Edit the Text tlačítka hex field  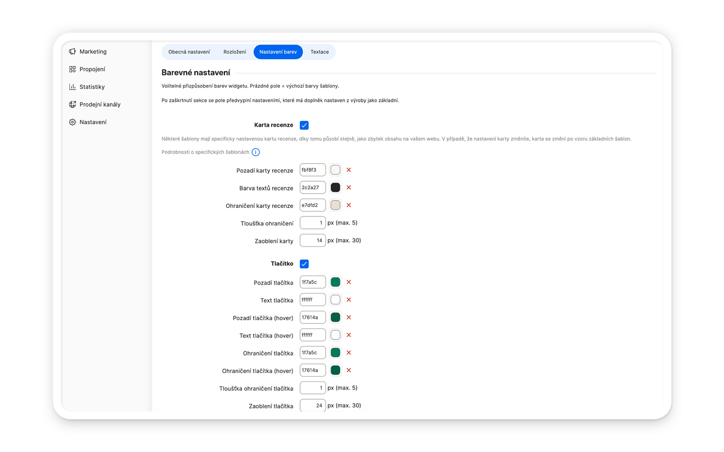tap(313, 300)
